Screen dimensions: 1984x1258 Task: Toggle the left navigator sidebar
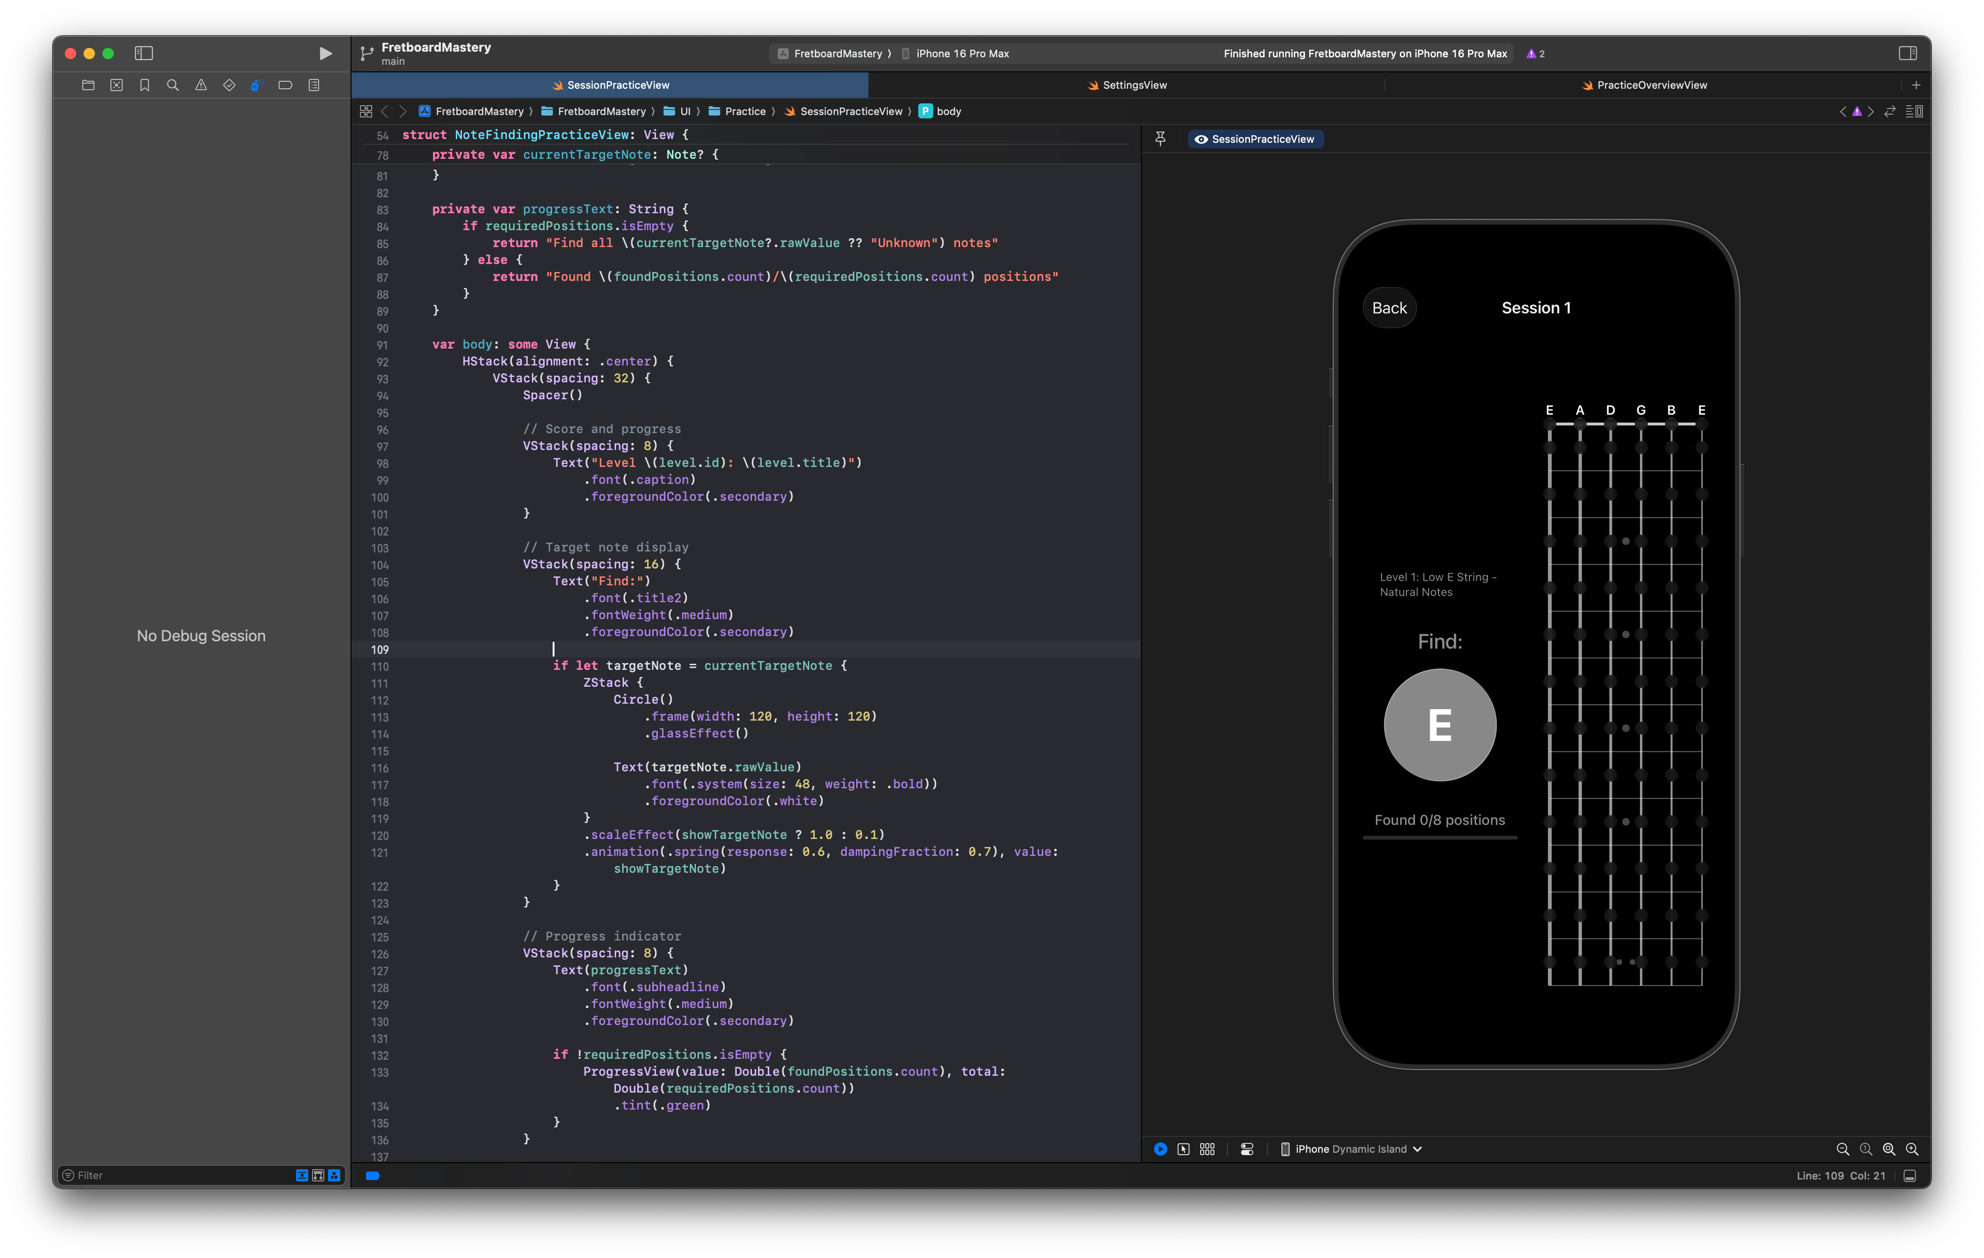[x=143, y=54]
